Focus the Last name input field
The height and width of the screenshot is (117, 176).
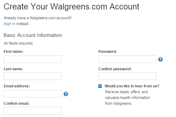[x=33, y=76]
